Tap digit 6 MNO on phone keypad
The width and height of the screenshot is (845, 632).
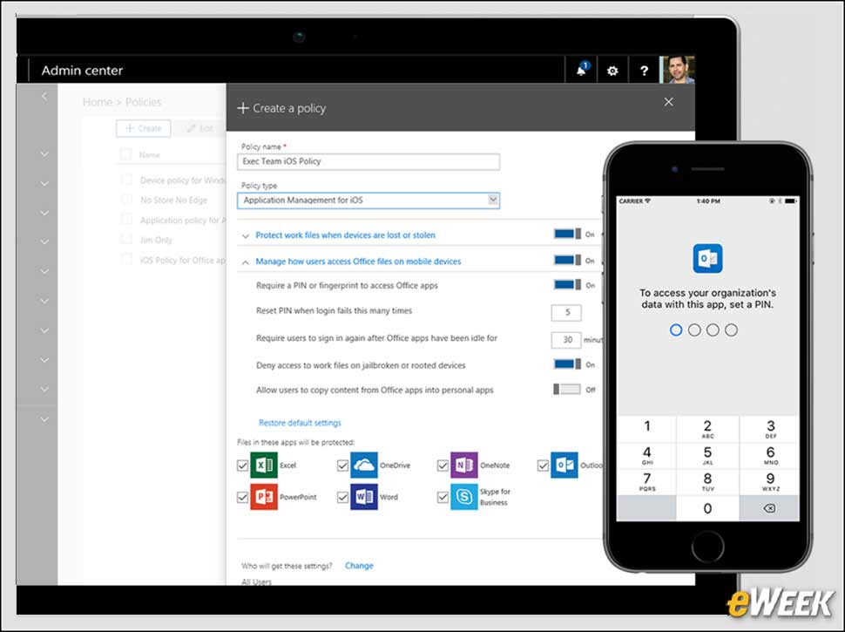tap(770, 455)
